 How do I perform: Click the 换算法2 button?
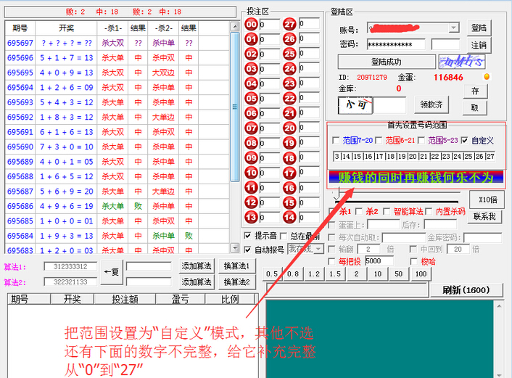point(236,282)
